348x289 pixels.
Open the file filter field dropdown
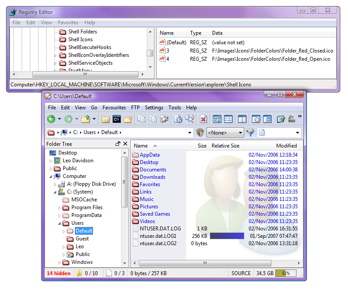point(297,133)
